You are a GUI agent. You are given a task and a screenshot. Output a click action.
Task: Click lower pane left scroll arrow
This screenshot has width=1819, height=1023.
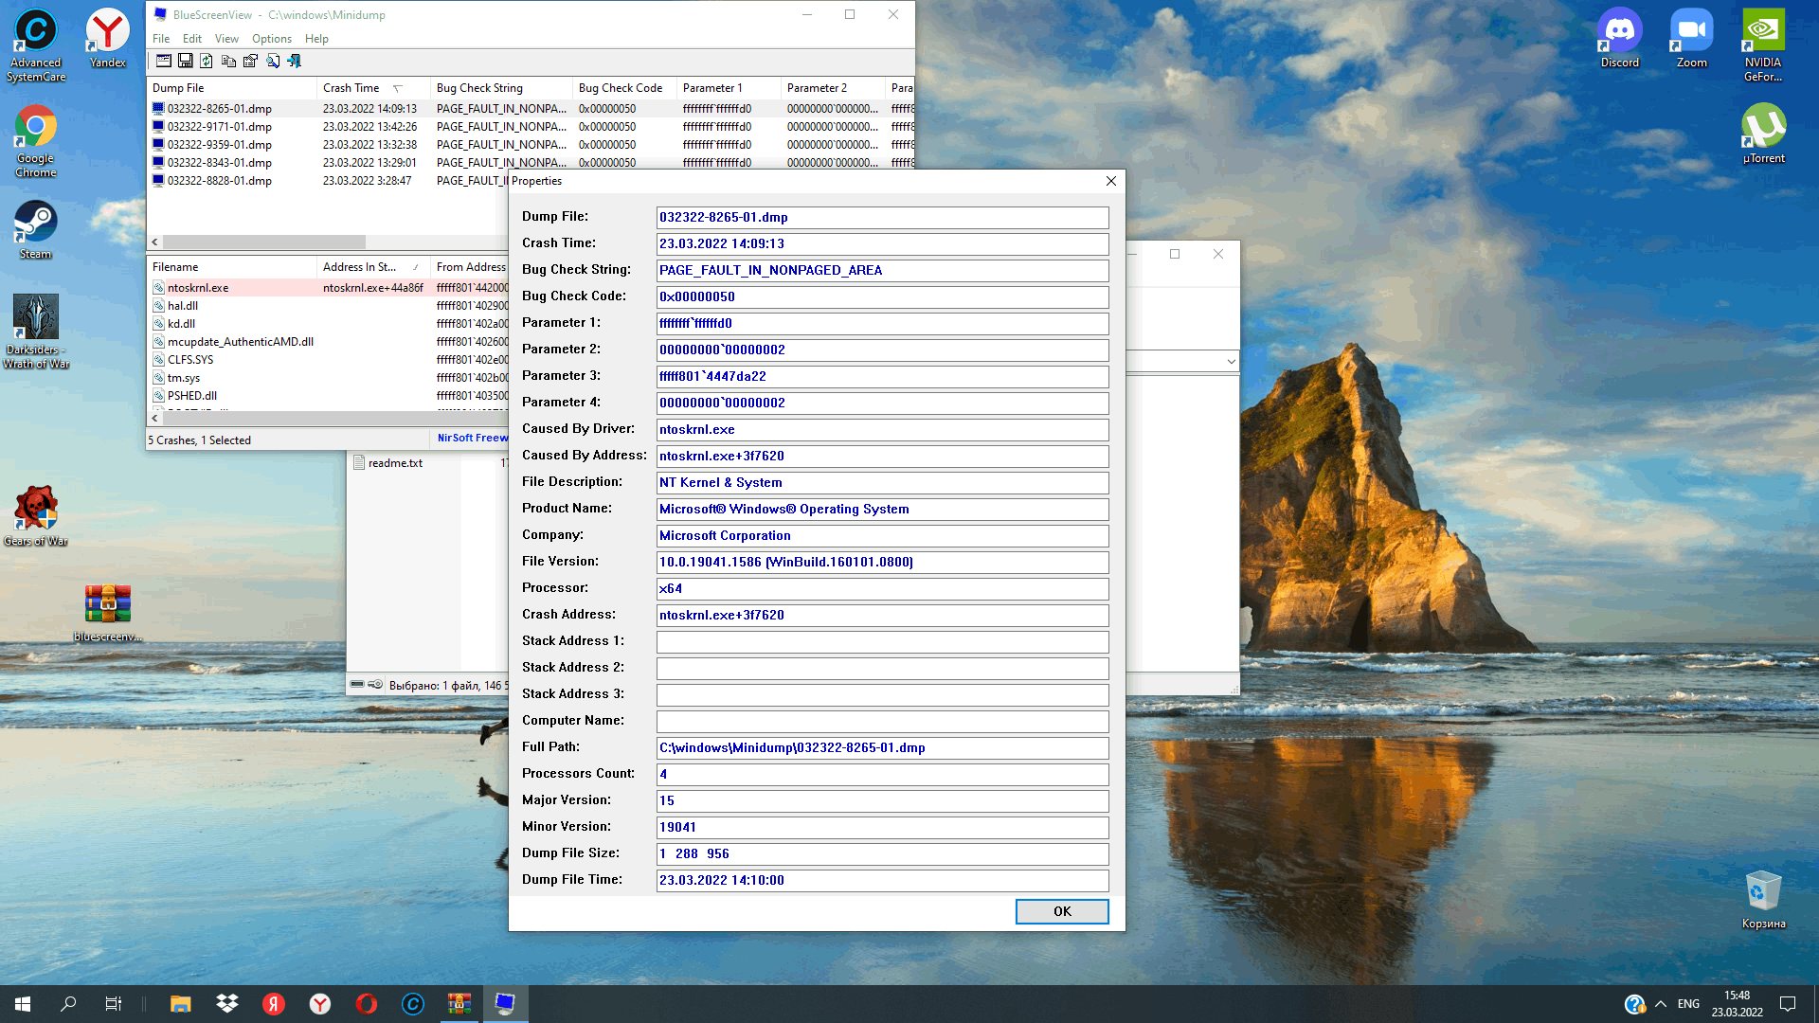tap(154, 418)
